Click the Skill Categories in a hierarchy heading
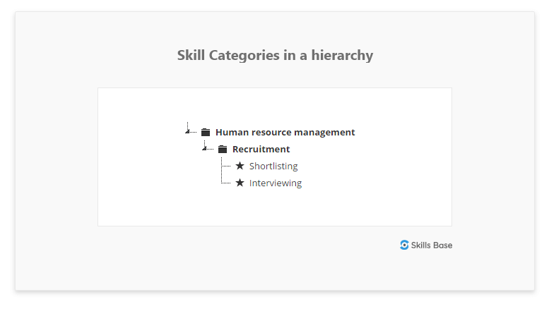549x309 pixels. click(x=275, y=55)
